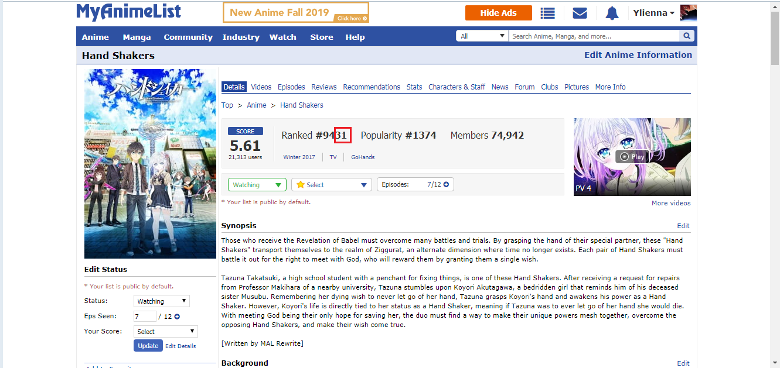Switch to the News tab
This screenshot has height=368, width=780.
(500, 87)
